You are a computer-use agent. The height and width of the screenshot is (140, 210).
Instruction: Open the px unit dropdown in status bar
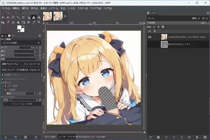pyautogui.click(x=62, y=137)
